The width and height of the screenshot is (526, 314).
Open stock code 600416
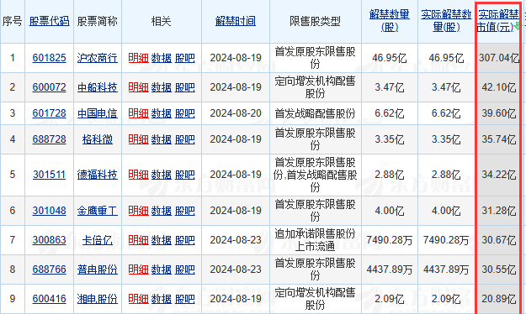coord(50,299)
